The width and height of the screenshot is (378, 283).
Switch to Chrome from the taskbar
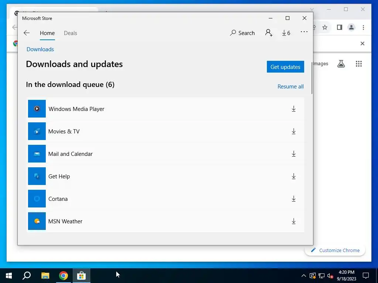[x=63, y=276]
